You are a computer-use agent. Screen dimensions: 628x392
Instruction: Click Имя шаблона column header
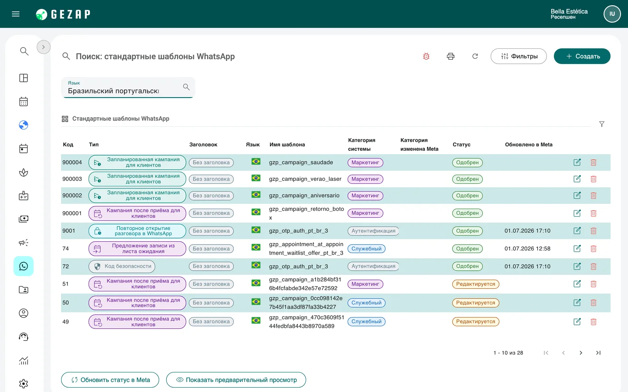coord(287,145)
